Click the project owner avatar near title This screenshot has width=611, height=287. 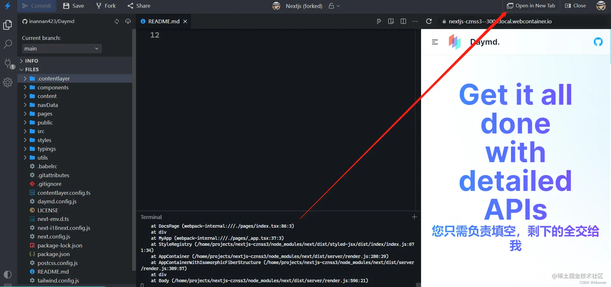point(276,6)
